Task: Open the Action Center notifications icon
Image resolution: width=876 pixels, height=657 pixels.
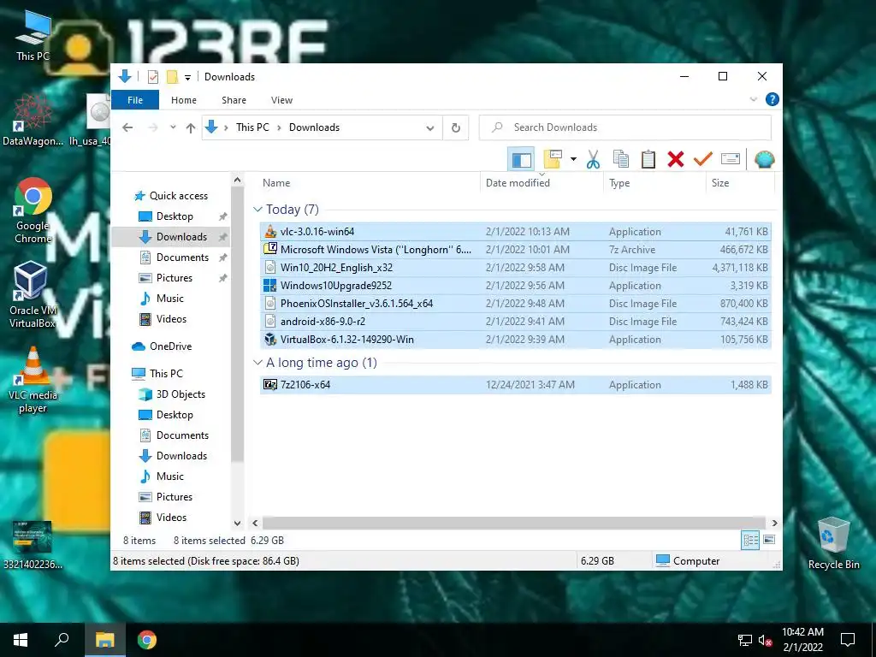Action: pos(848,640)
